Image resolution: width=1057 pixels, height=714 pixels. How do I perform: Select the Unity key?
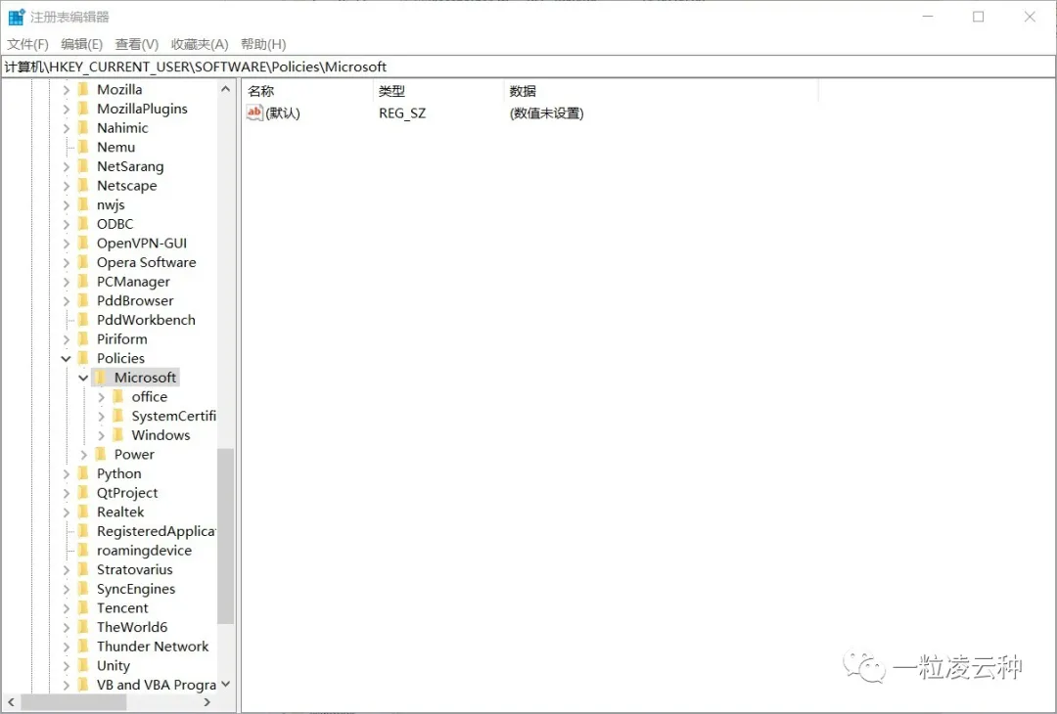114,665
